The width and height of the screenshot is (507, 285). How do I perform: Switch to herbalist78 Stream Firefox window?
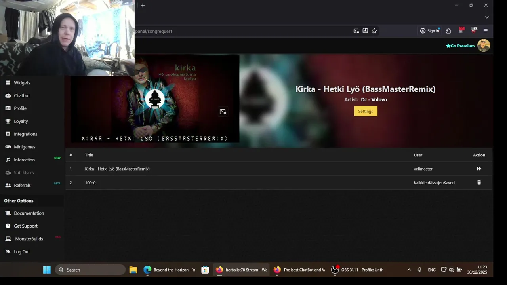(241, 270)
